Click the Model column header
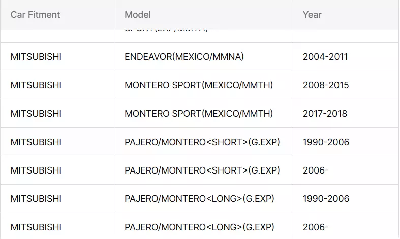 138,15
